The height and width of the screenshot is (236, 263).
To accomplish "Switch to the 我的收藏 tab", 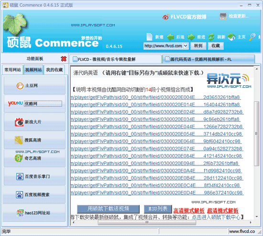I will (x=55, y=70).
